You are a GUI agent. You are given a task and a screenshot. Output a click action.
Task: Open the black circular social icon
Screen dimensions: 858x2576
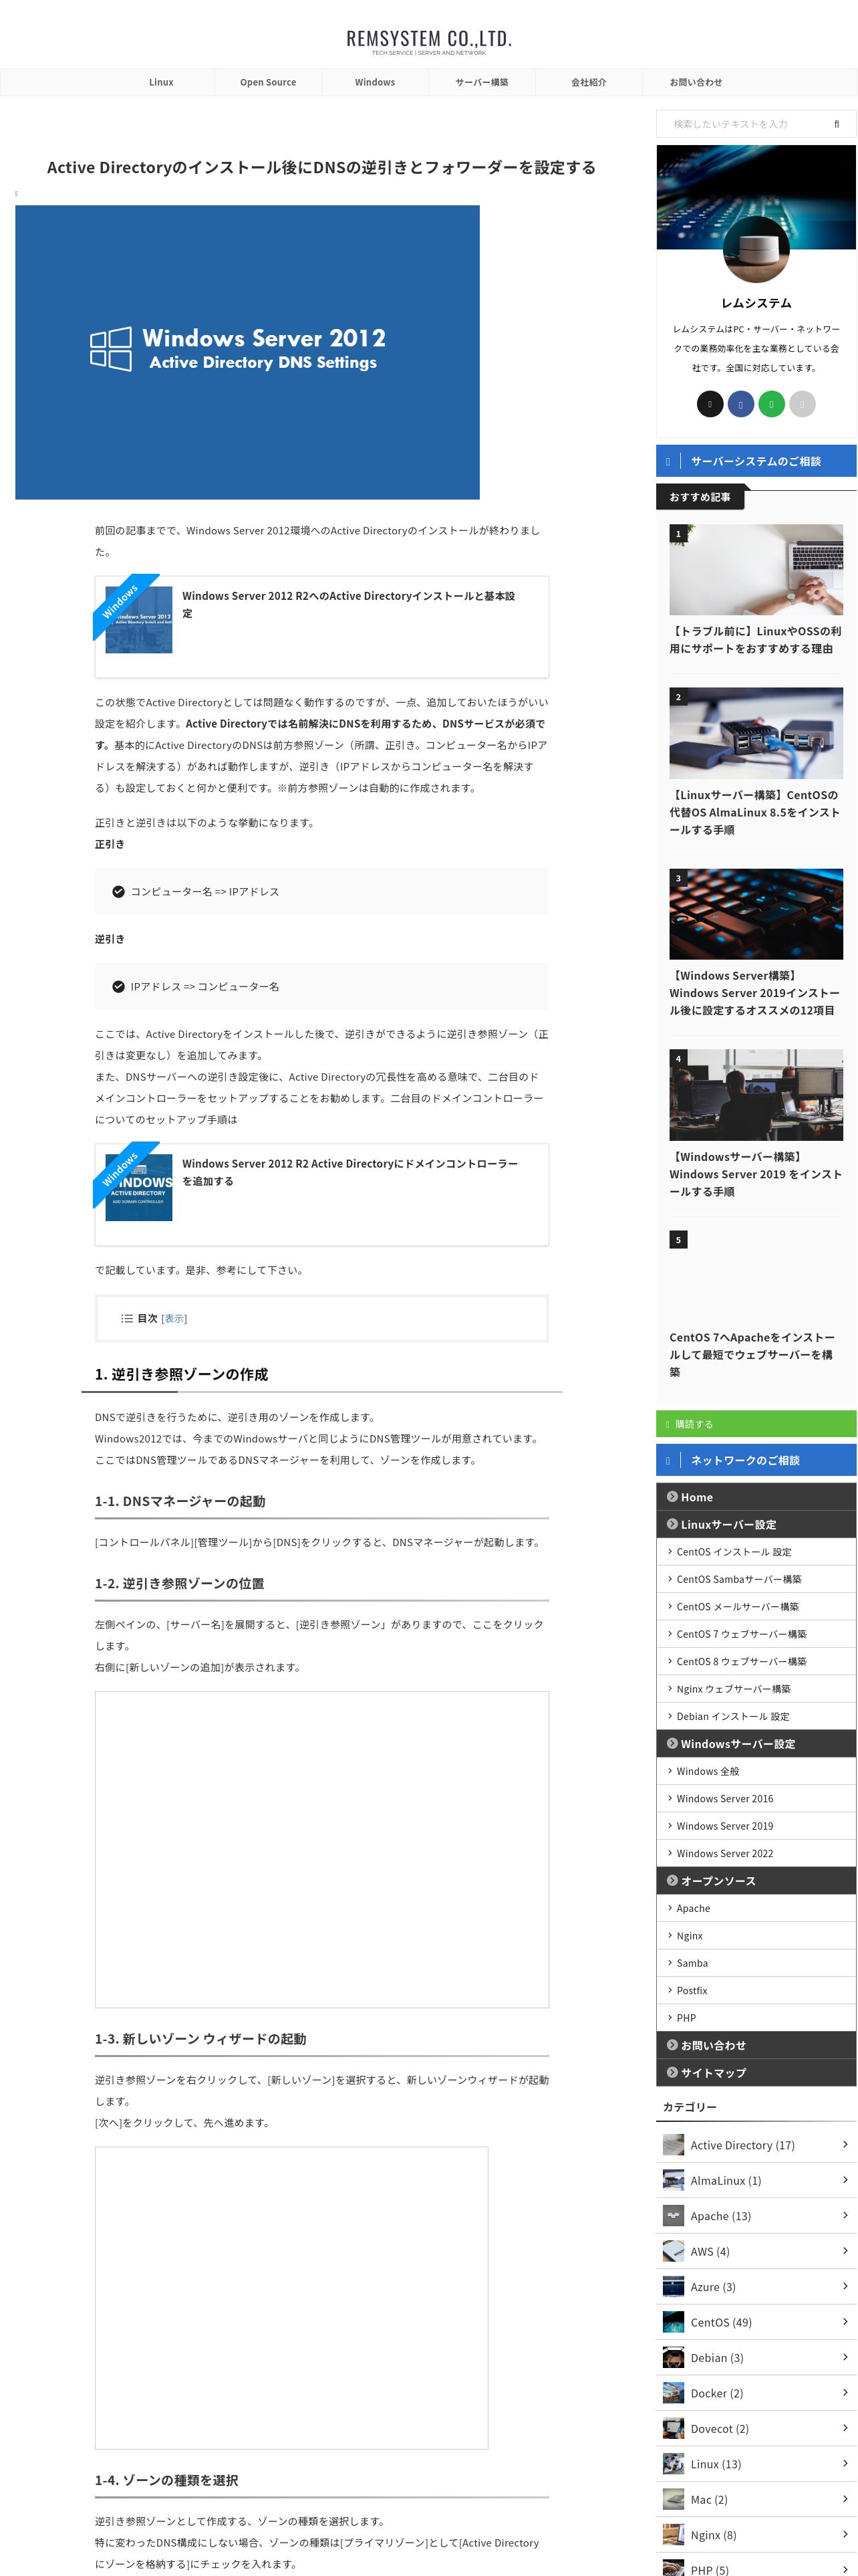point(709,404)
